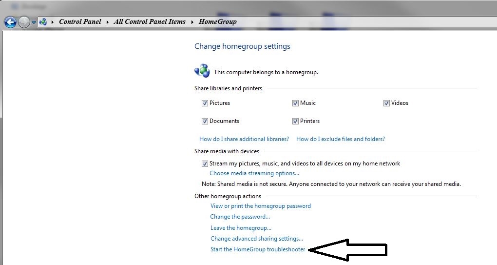Screen dimensions: 497x265
Task: Uncheck the Music library checkbox
Action: point(295,103)
